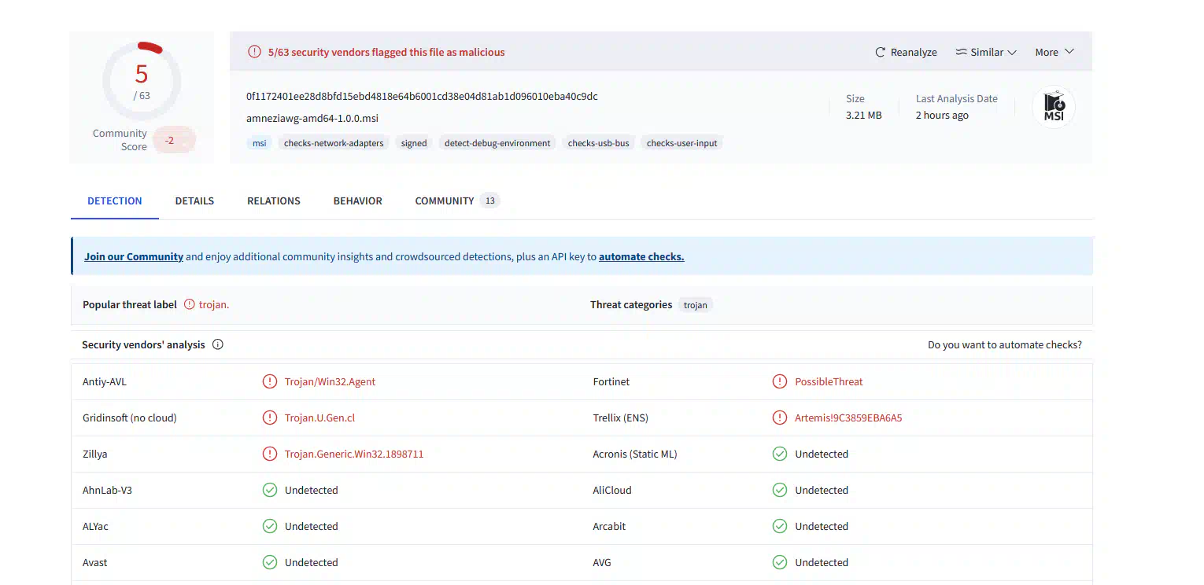Click the Join our Community link
Screen dimensions: 1204x585
point(134,256)
